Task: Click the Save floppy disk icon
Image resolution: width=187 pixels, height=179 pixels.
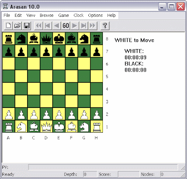Action: coord(26,26)
